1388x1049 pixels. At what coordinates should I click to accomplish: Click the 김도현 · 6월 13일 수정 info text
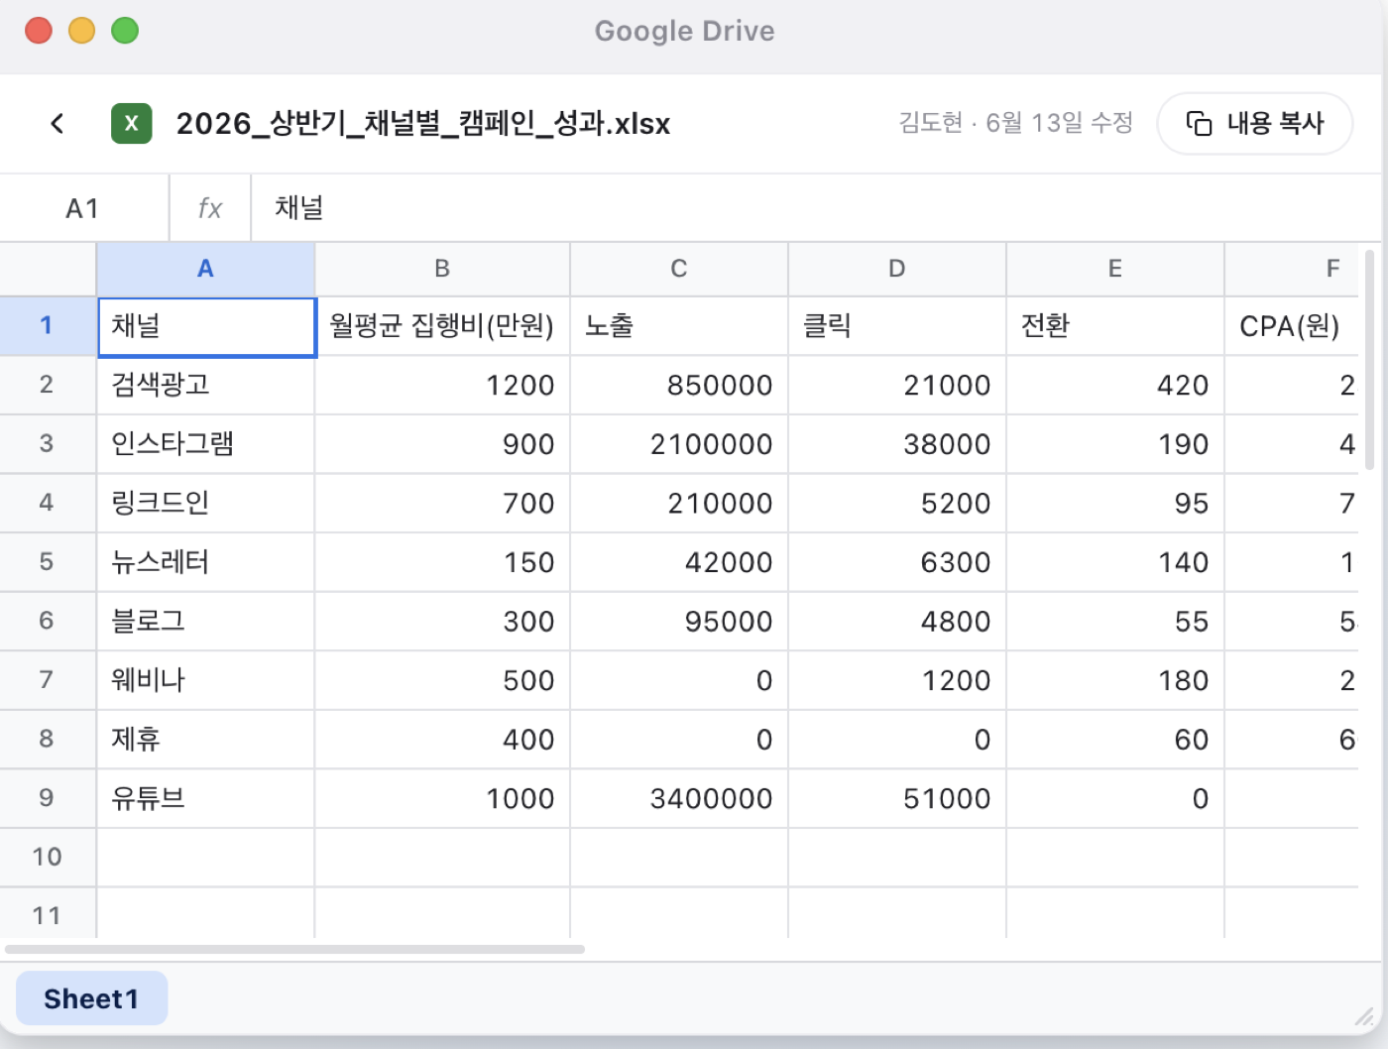(1015, 123)
